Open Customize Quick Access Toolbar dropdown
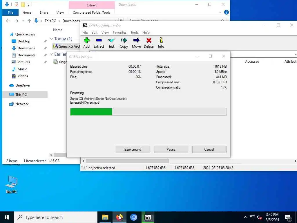297x223 pixels. pyautogui.click(x=28, y=5)
